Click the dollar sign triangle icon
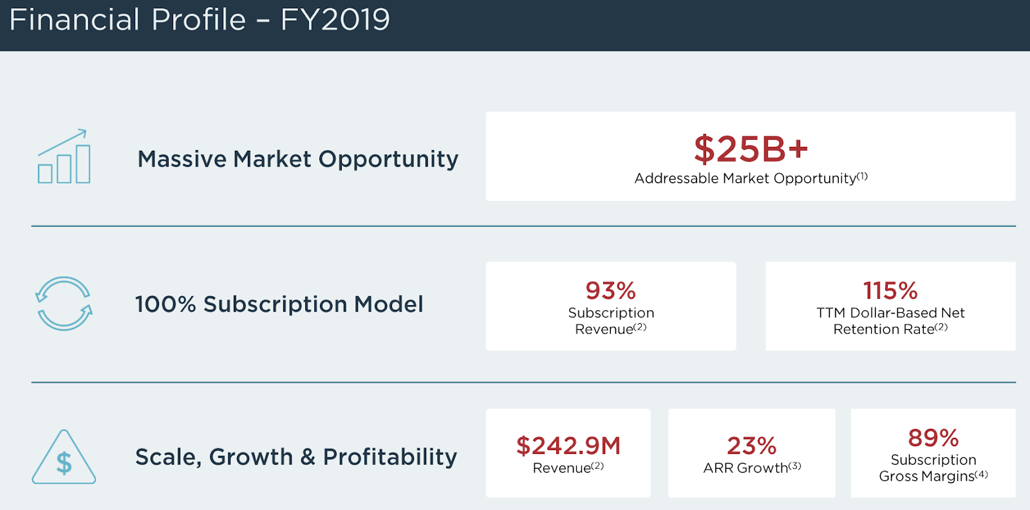 64,457
